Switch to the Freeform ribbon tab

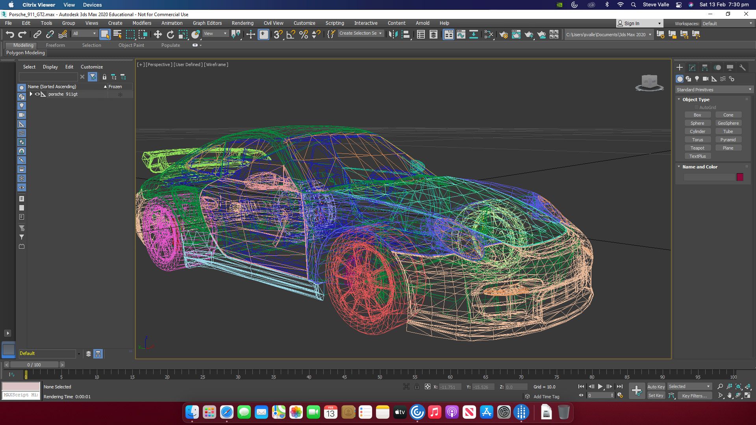pyautogui.click(x=55, y=45)
